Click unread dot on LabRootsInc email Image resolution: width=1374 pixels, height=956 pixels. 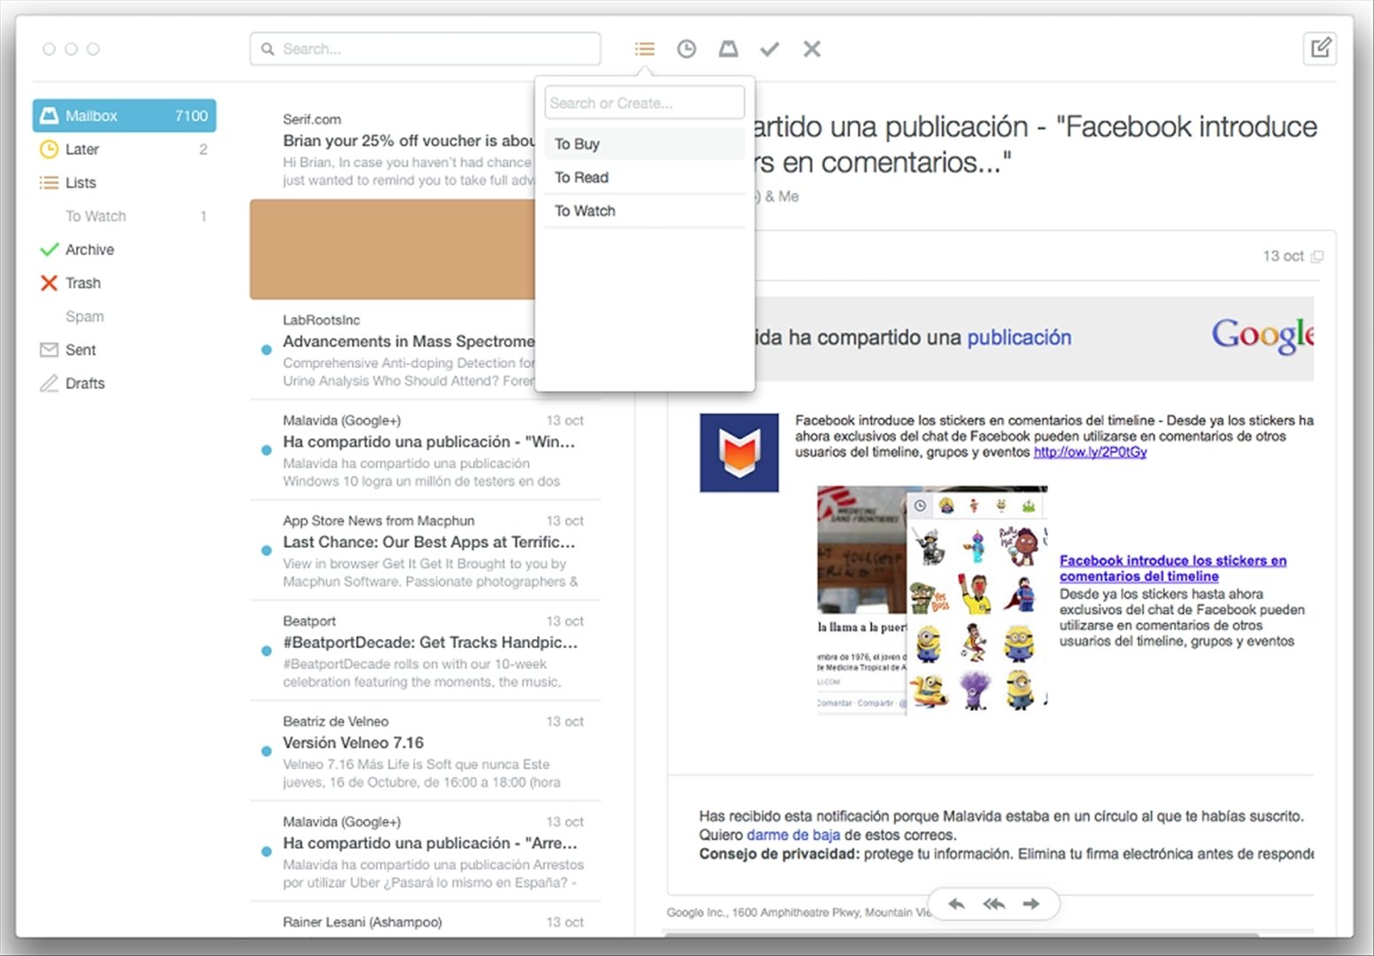pyautogui.click(x=266, y=350)
